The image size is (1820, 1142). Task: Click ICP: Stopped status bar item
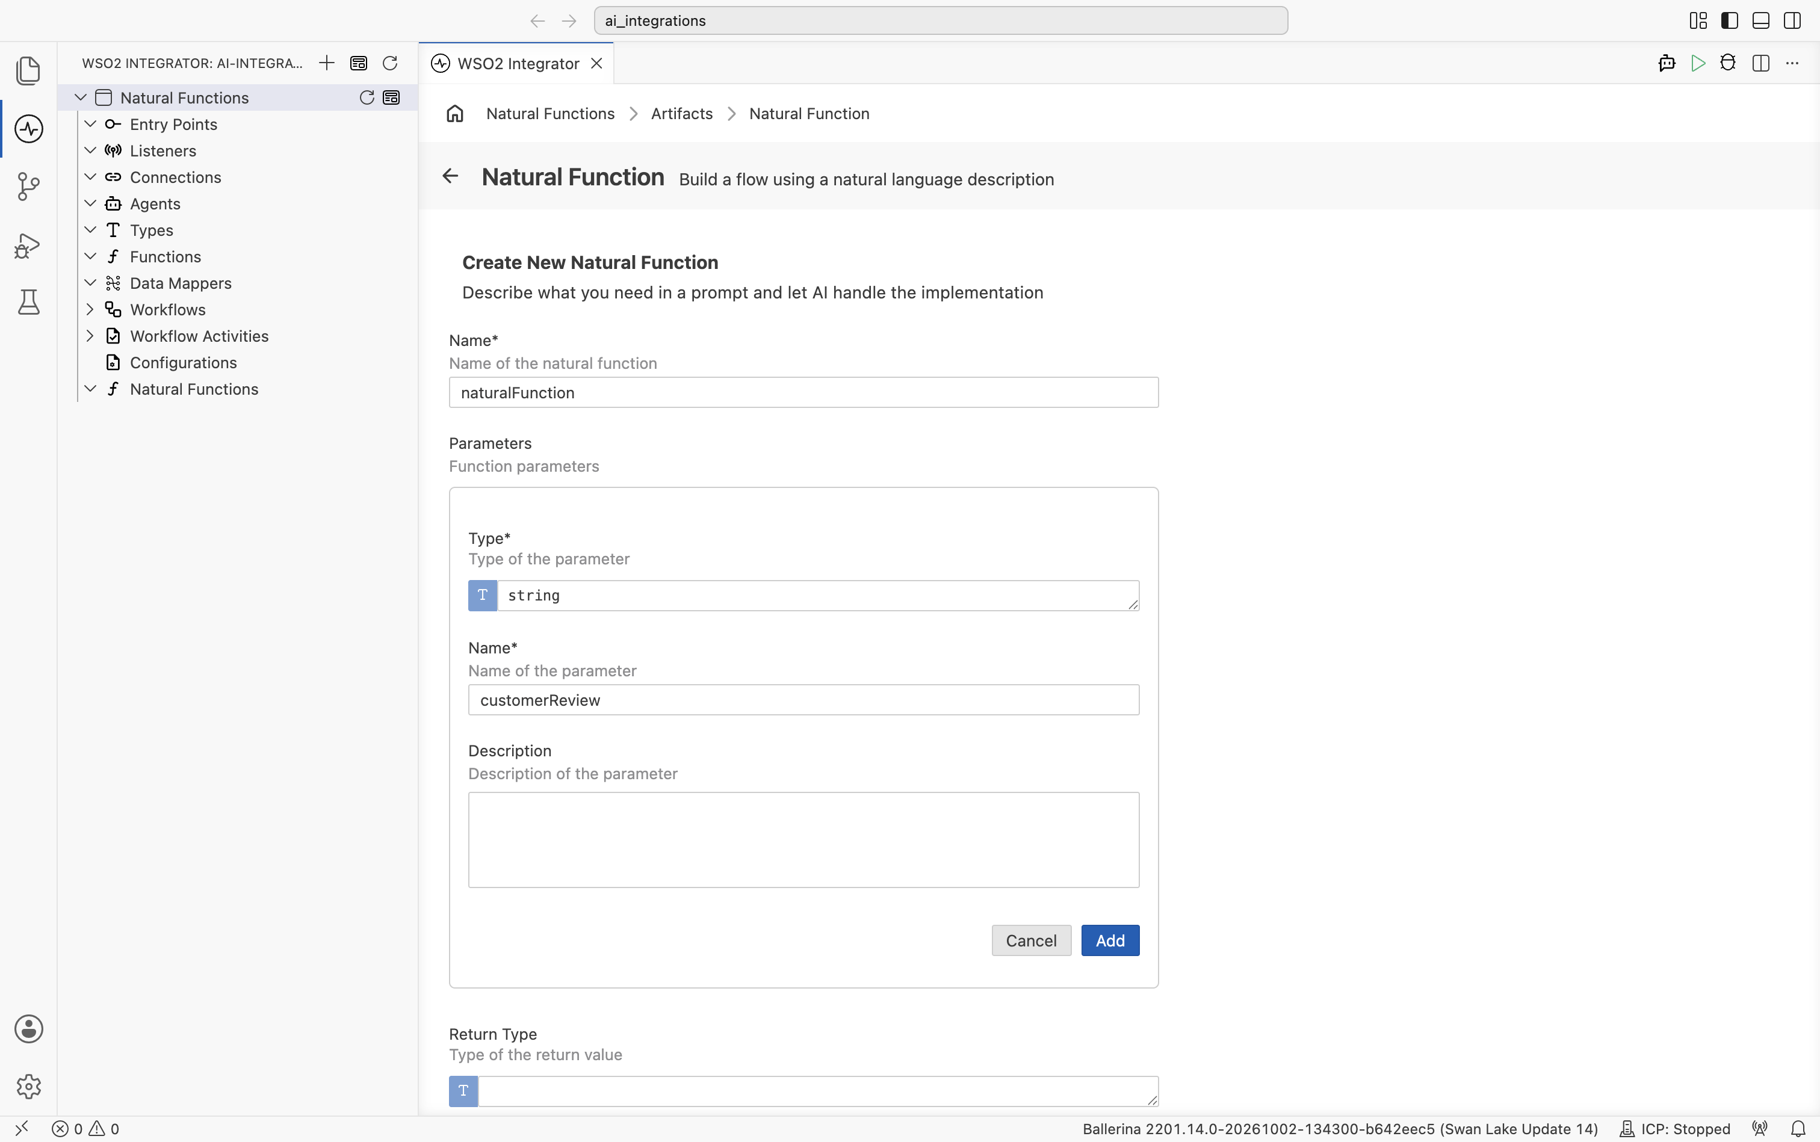pyautogui.click(x=1675, y=1128)
